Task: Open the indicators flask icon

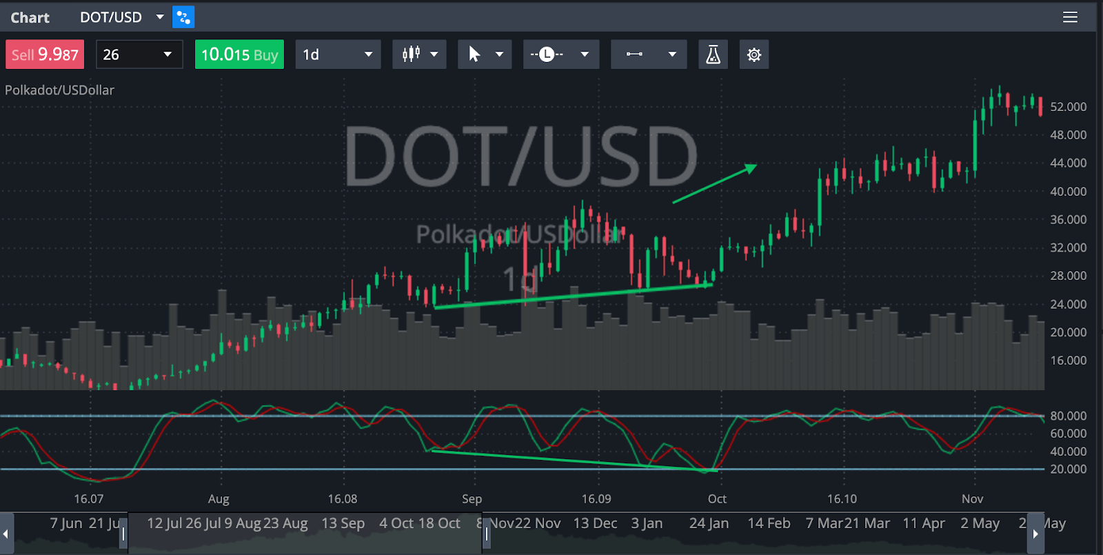Action: coord(714,54)
